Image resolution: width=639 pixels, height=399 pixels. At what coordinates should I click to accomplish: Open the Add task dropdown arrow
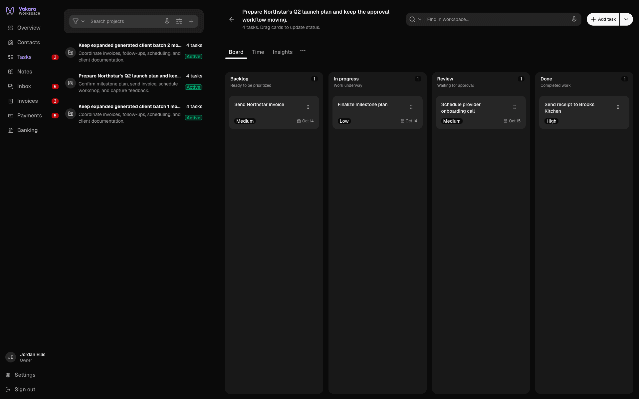tap(626, 19)
